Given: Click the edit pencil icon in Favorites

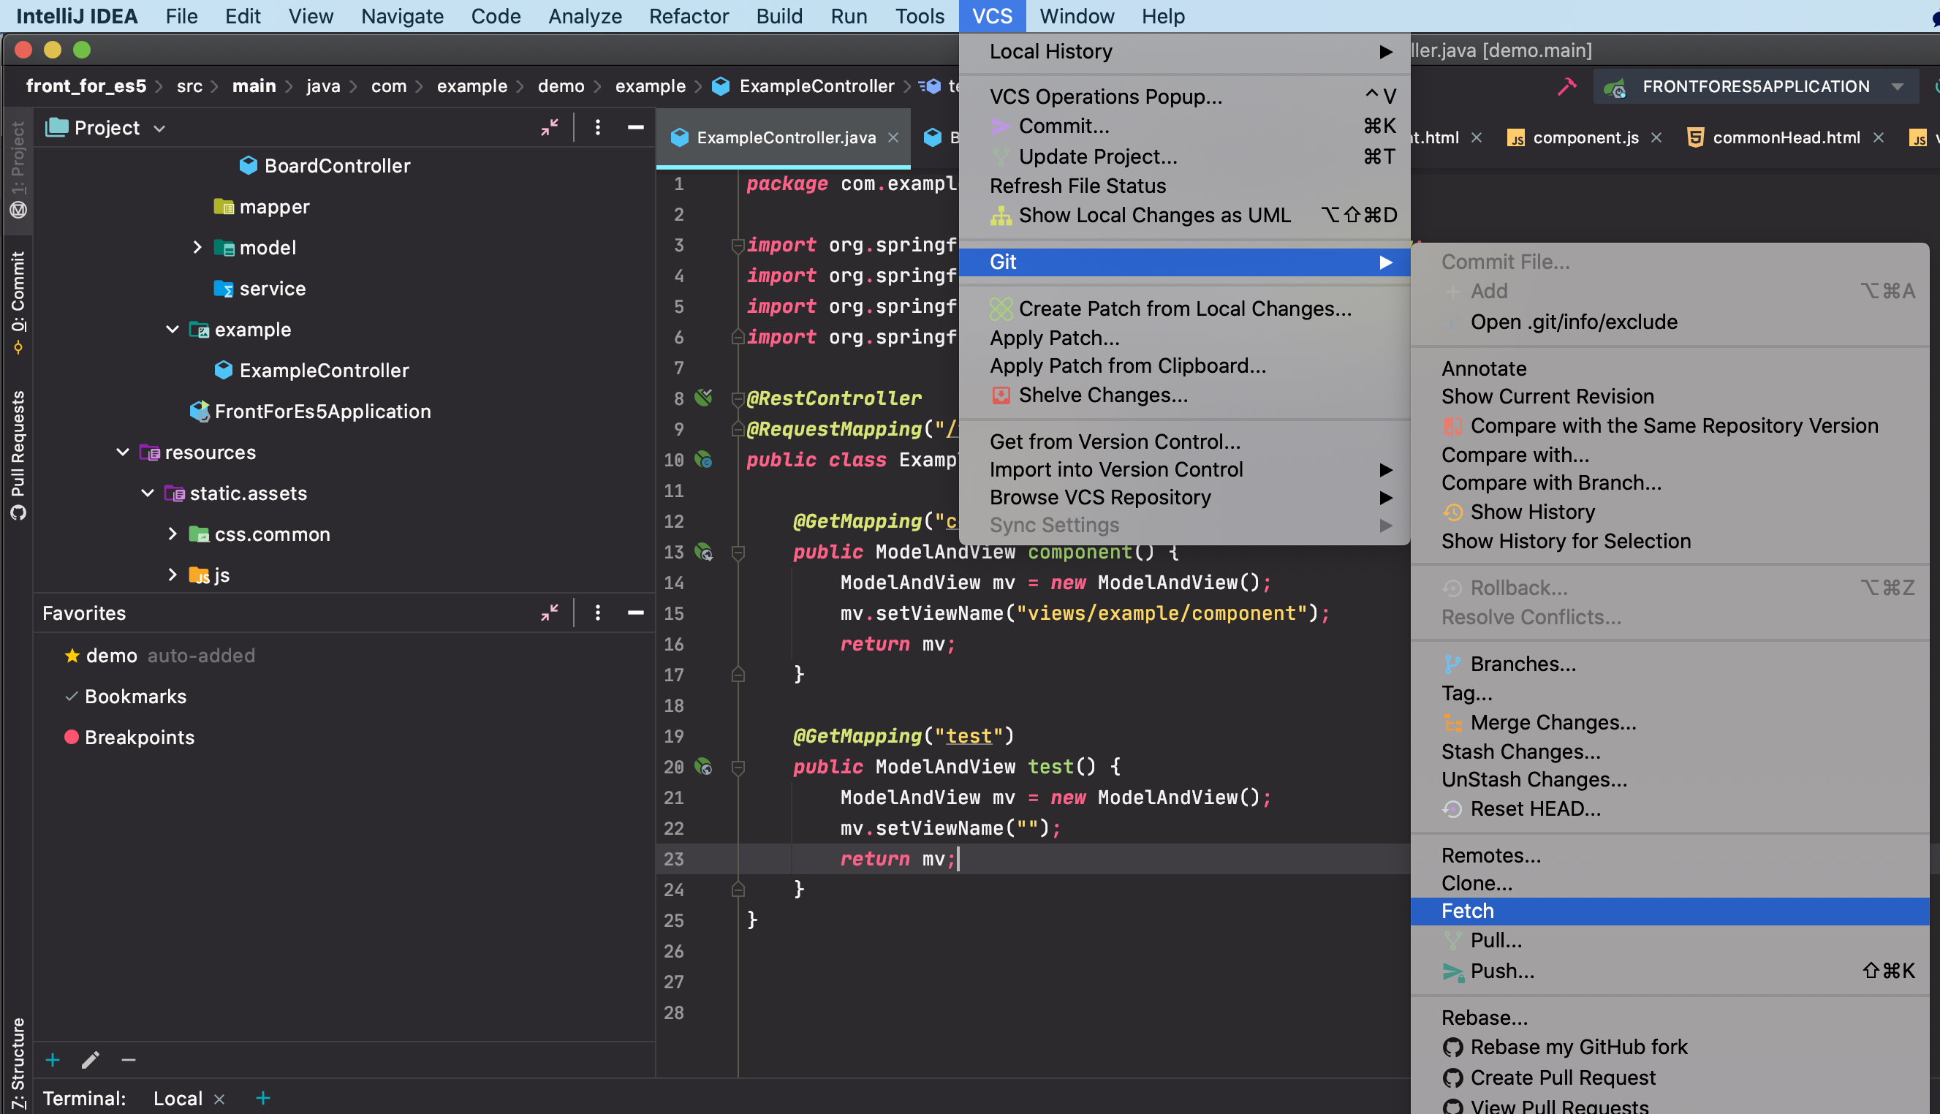Looking at the screenshot, I should pos(90,1060).
